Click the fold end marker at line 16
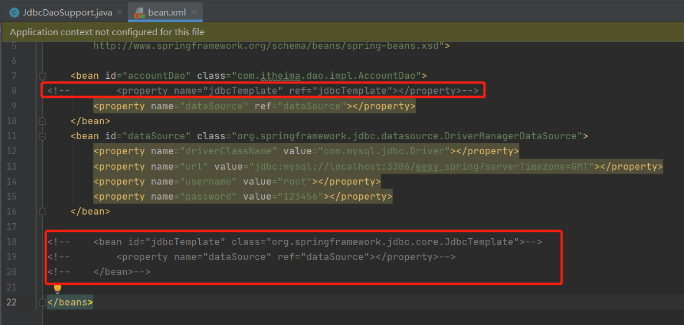The width and height of the screenshot is (684, 325). (x=42, y=211)
